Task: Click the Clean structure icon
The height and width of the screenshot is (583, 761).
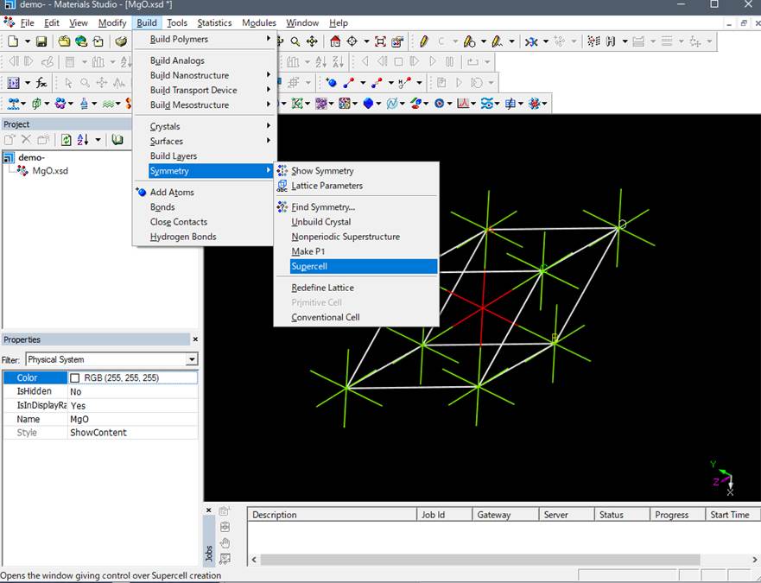Action: pyautogui.click(x=531, y=41)
